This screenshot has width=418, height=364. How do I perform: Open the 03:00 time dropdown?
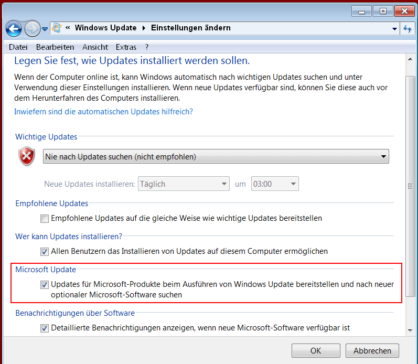click(275, 184)
